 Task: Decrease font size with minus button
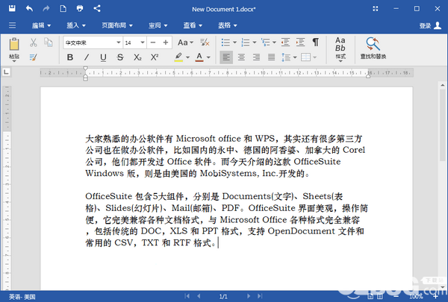pos(153,43)
